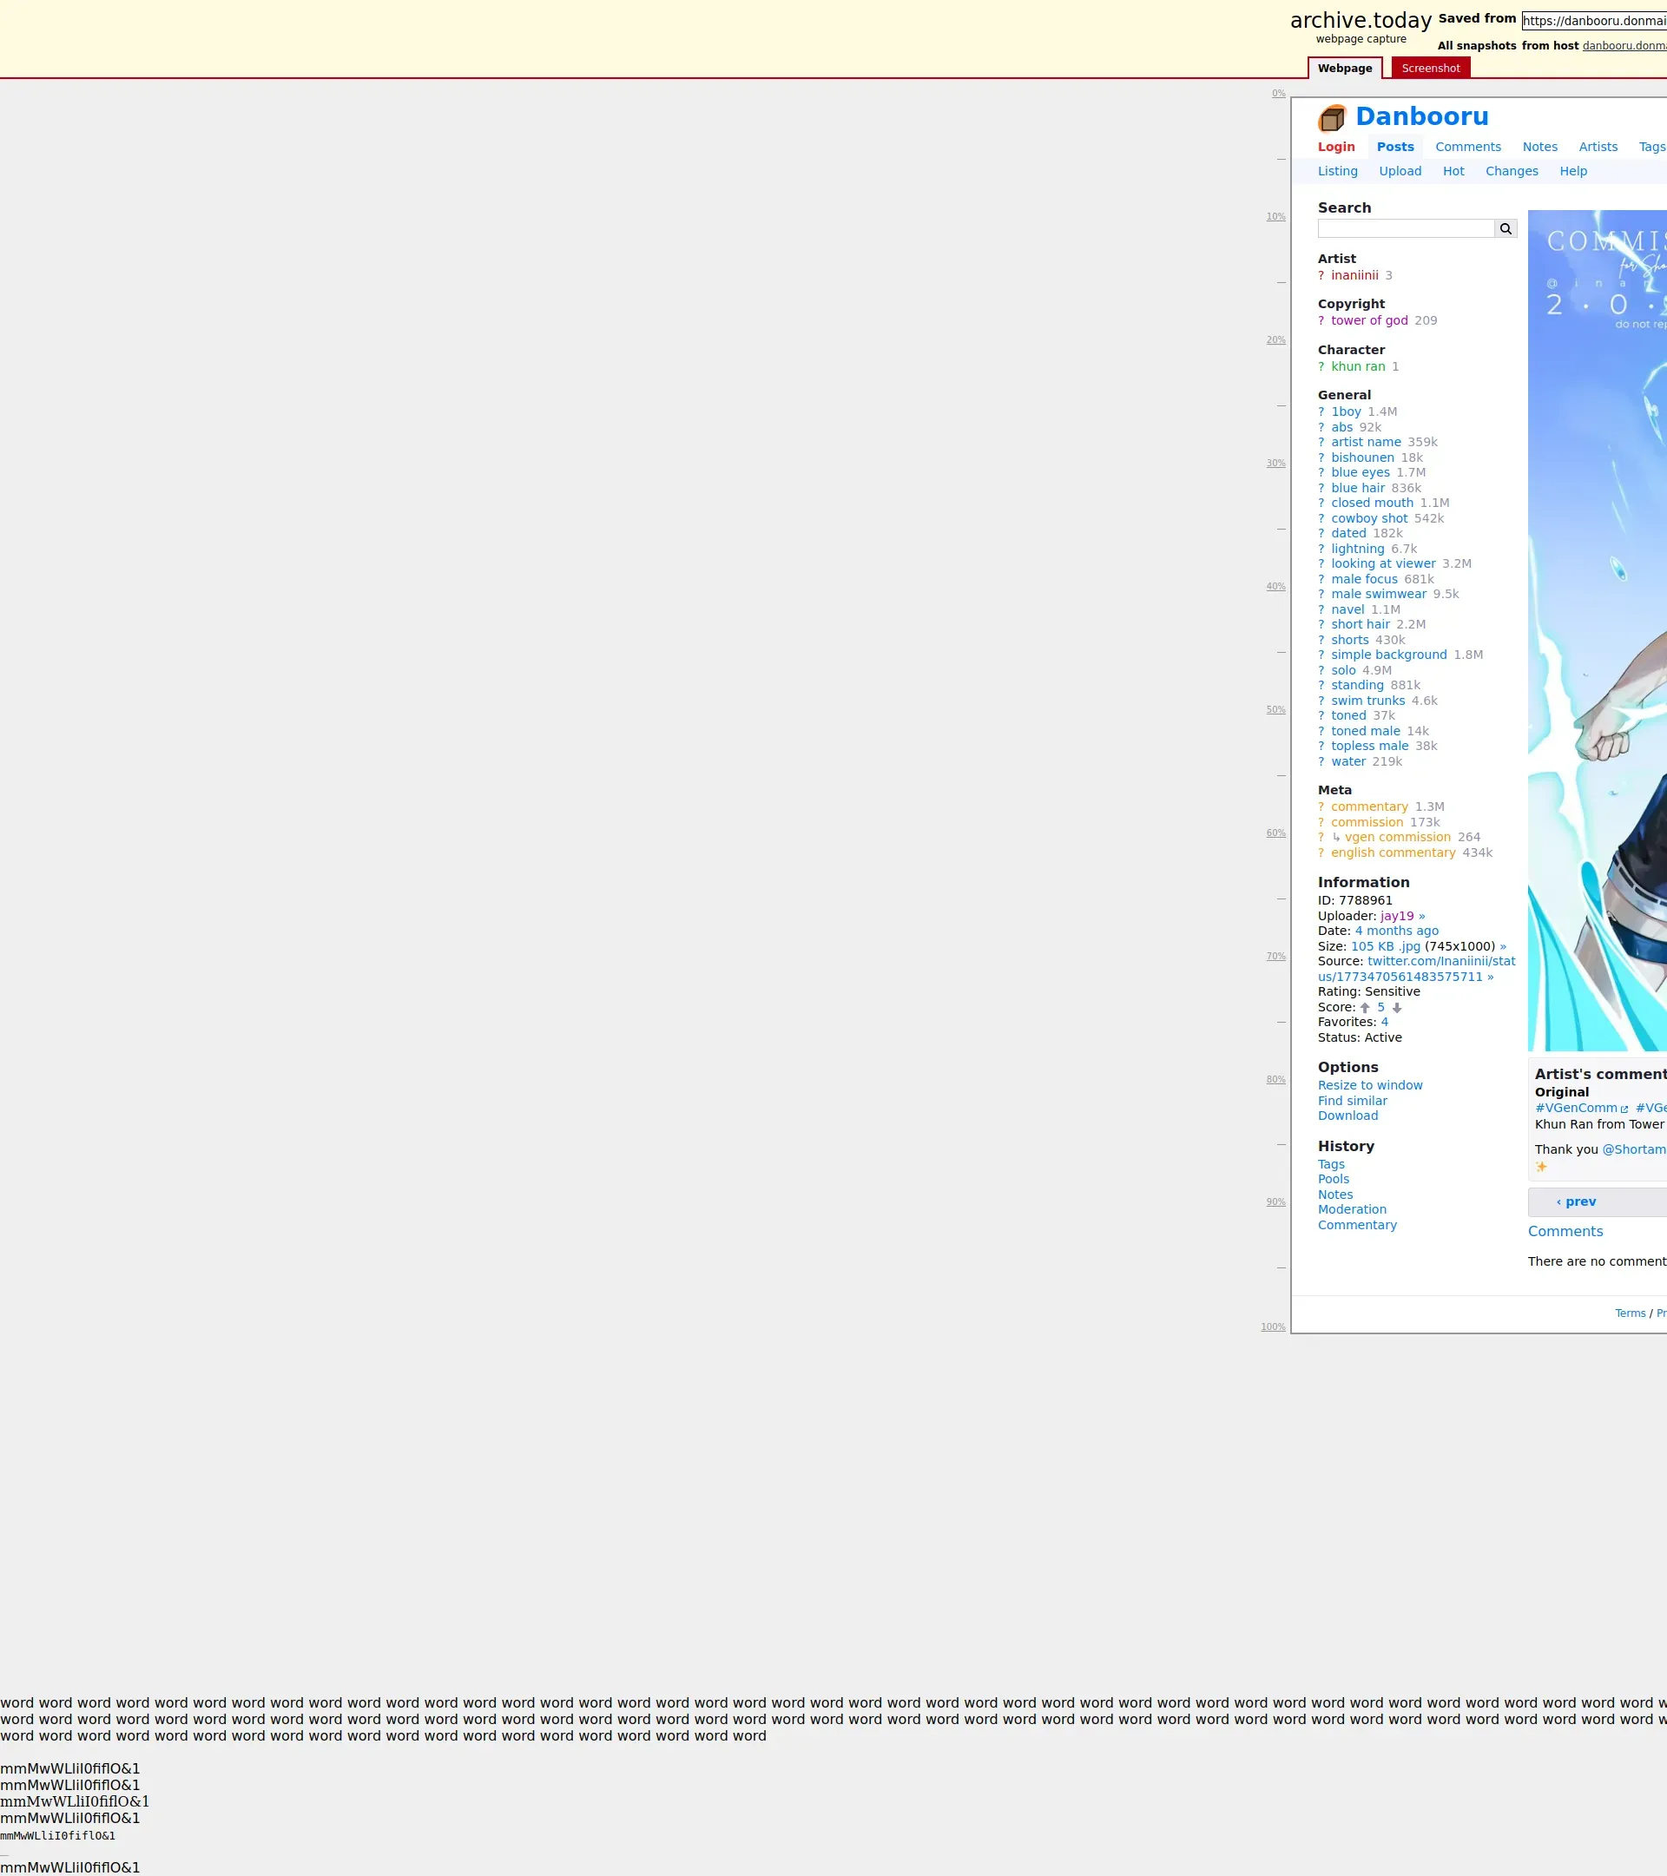1667x1876 pixels.
Task: Click the Danbooru box logo icon
Action: click(x=1332, y=118)
